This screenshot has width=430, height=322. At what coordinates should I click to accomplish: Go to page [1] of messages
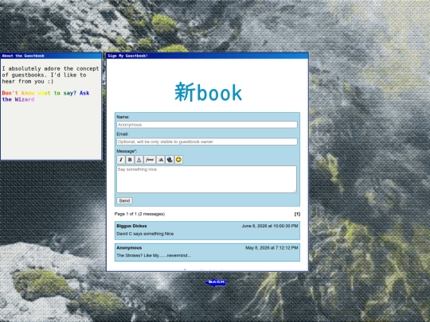[297, 214]
